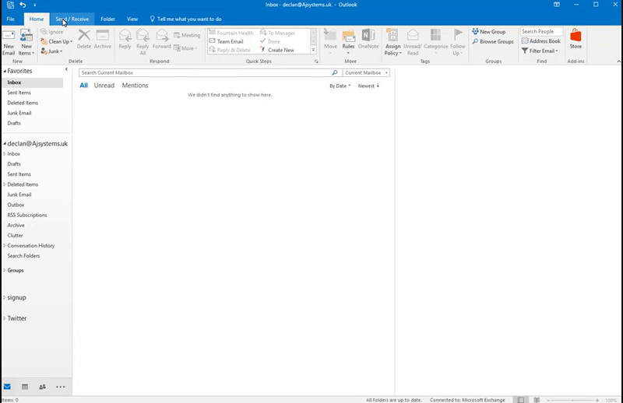Viewport: 623px width, 403px height.
Task: Open the Send / Receive ribbon tab
Action: tap(72, 19)
